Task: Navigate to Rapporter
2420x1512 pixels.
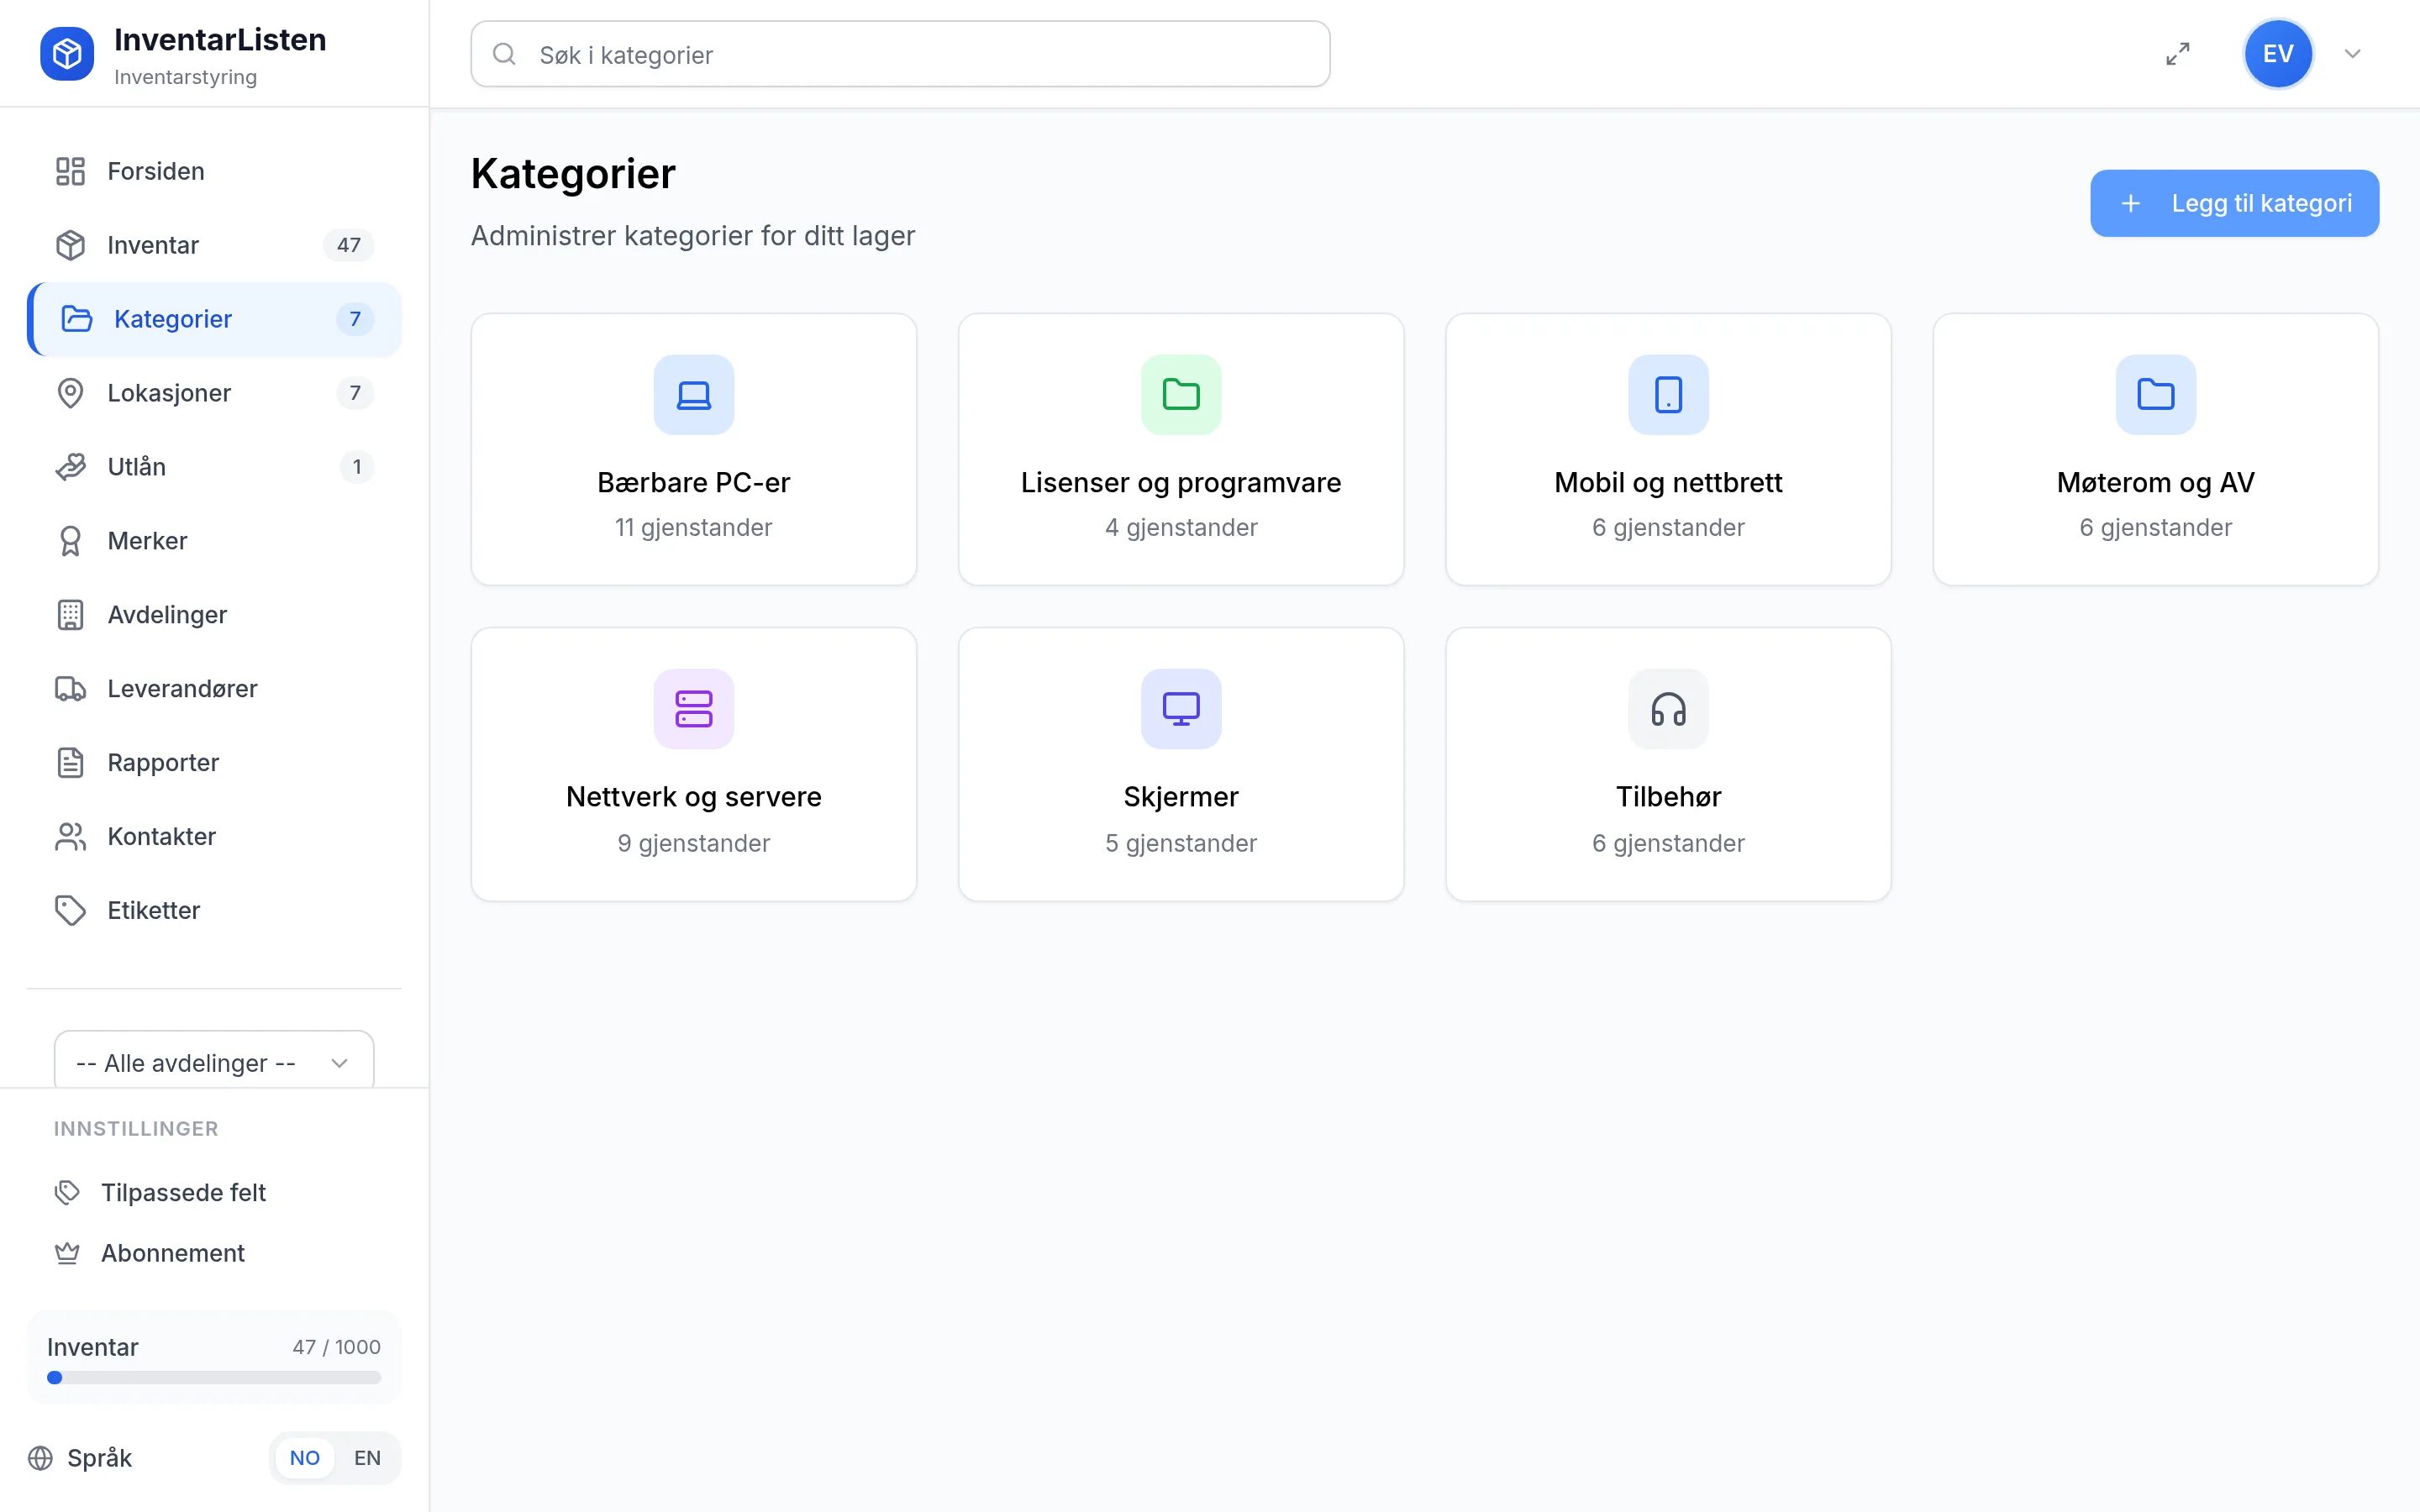Action: (x=214, y=763)
